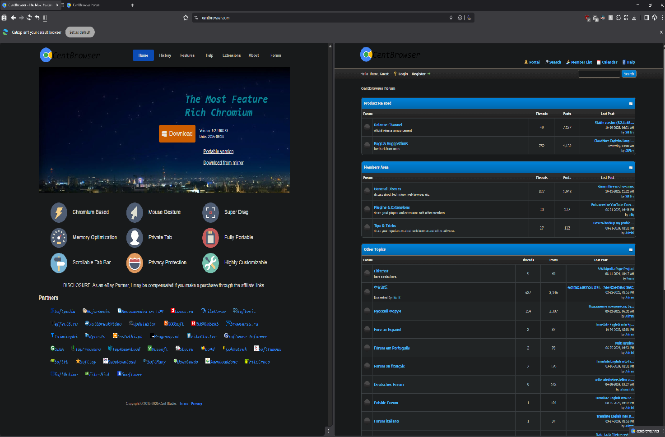Image resolution: width=665 pixels, height=437 pixels.
Task: Click the Super Drag feature icon
Action: [x=210, y=212]
